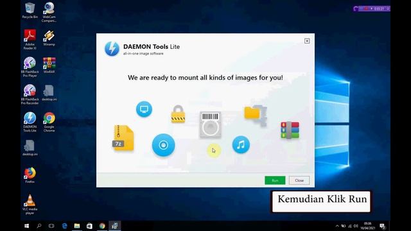Open the taskbar clock and date
Viewport: 411px width, 231px height.
pos(368,226)
